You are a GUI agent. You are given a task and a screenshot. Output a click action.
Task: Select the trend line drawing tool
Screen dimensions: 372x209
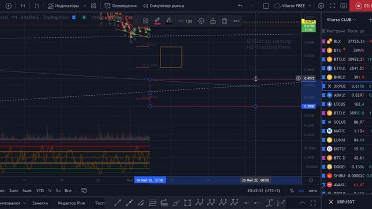point(117,203)
